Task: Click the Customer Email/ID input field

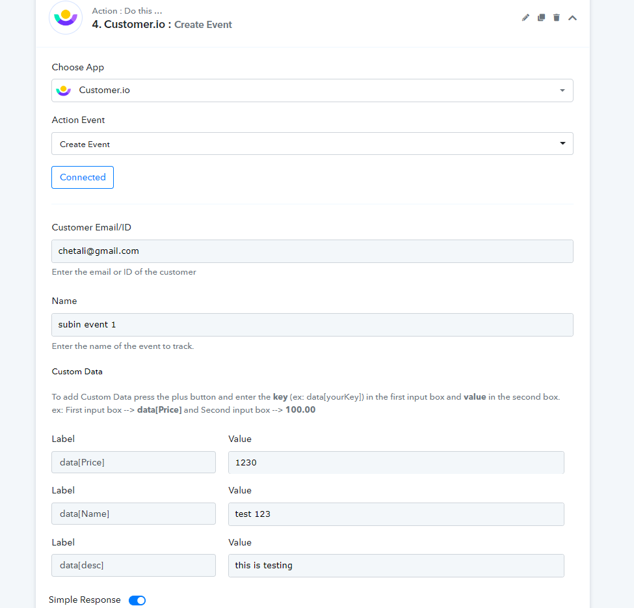Action: [312, 251]
